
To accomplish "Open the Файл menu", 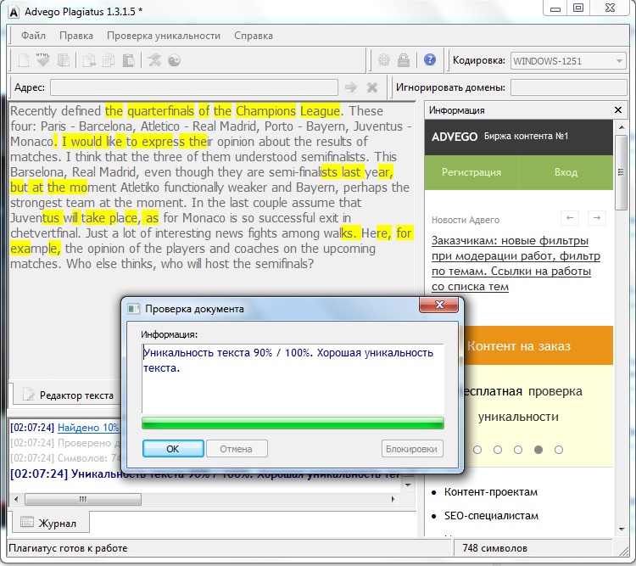I will click(33, 36).
